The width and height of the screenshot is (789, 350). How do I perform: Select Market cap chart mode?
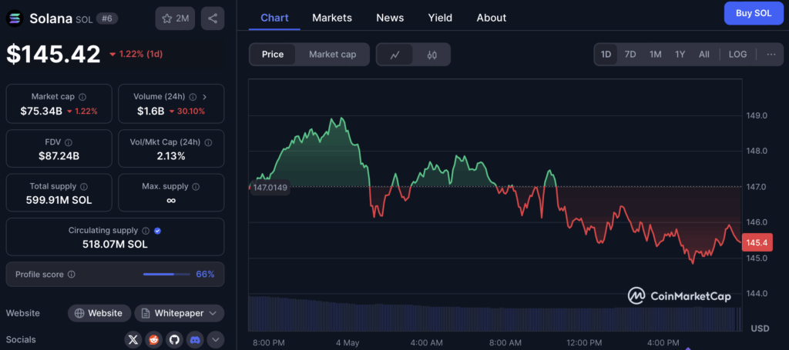(x=332, y=55)
